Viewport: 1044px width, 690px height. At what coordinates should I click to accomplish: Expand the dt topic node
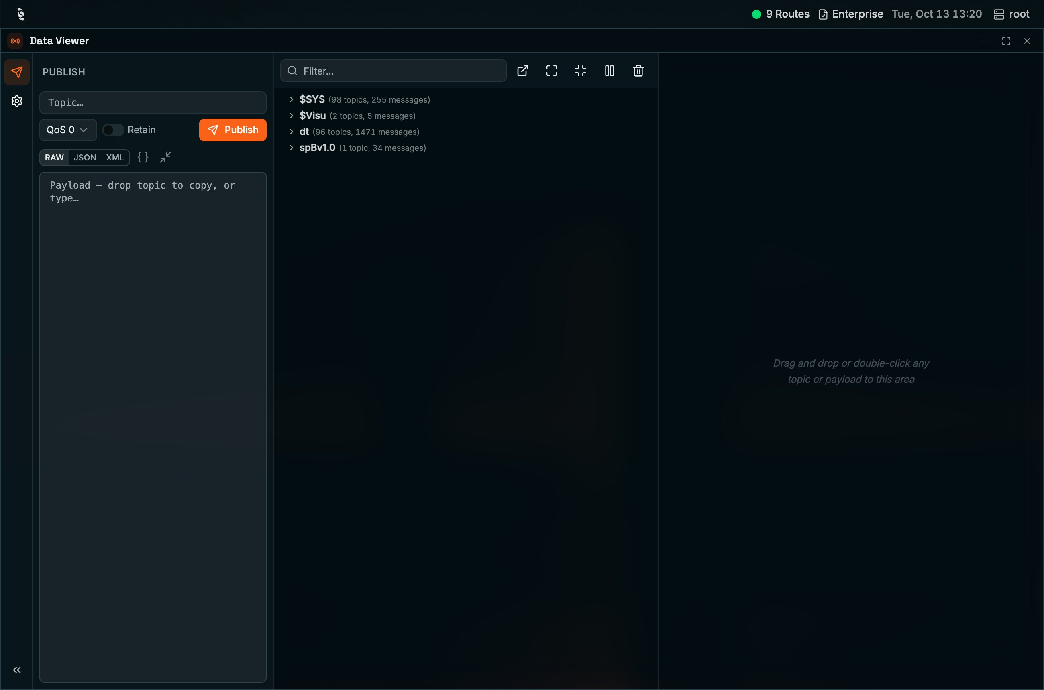[291, 132]
